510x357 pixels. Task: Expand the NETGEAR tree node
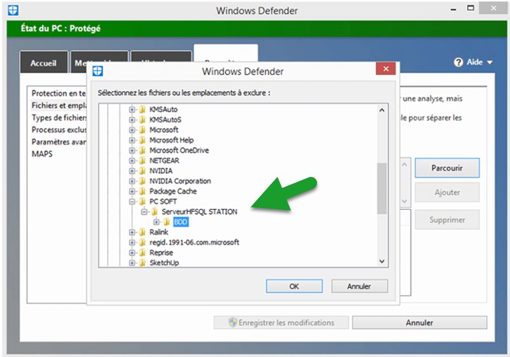tap(132, 161)
